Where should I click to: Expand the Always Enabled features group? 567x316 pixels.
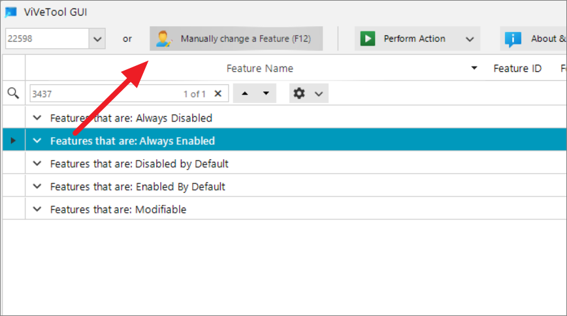click(x=37, y=140)
